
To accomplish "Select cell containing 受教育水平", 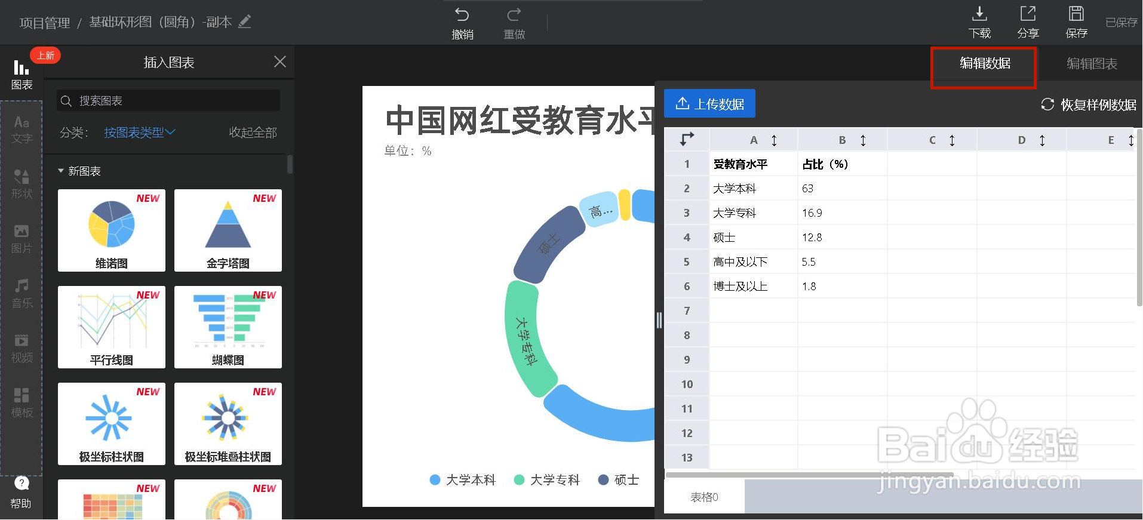I will pos(754,164).
